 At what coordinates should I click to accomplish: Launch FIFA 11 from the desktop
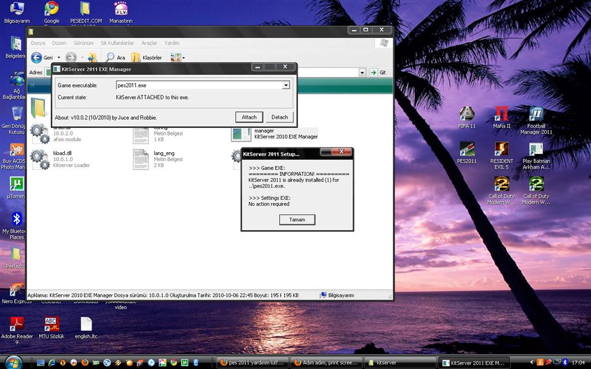pyautogui.click(x=466, y=118)
